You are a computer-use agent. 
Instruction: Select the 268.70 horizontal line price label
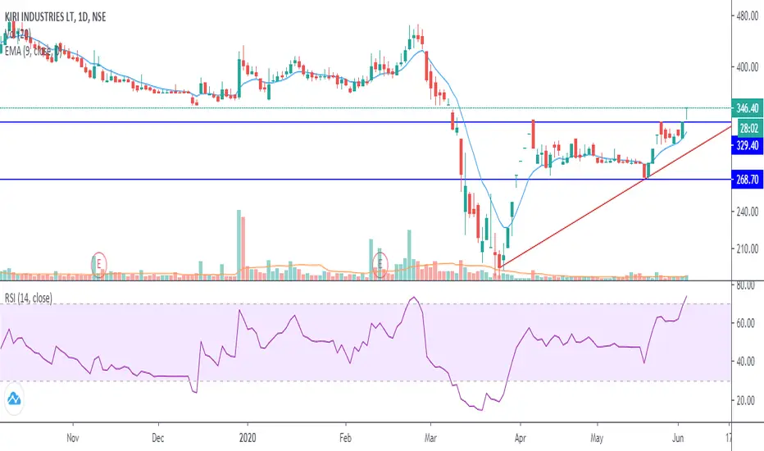pos(748,180)
